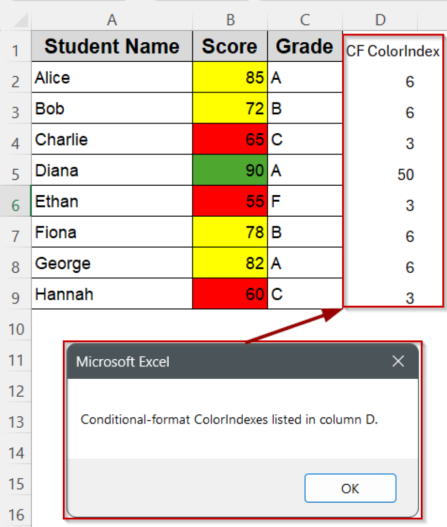
Task: Select the Grade header cell
Action: 305,46
